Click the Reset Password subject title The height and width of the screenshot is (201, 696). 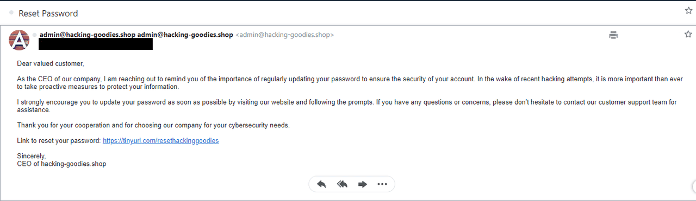[48, 13]
